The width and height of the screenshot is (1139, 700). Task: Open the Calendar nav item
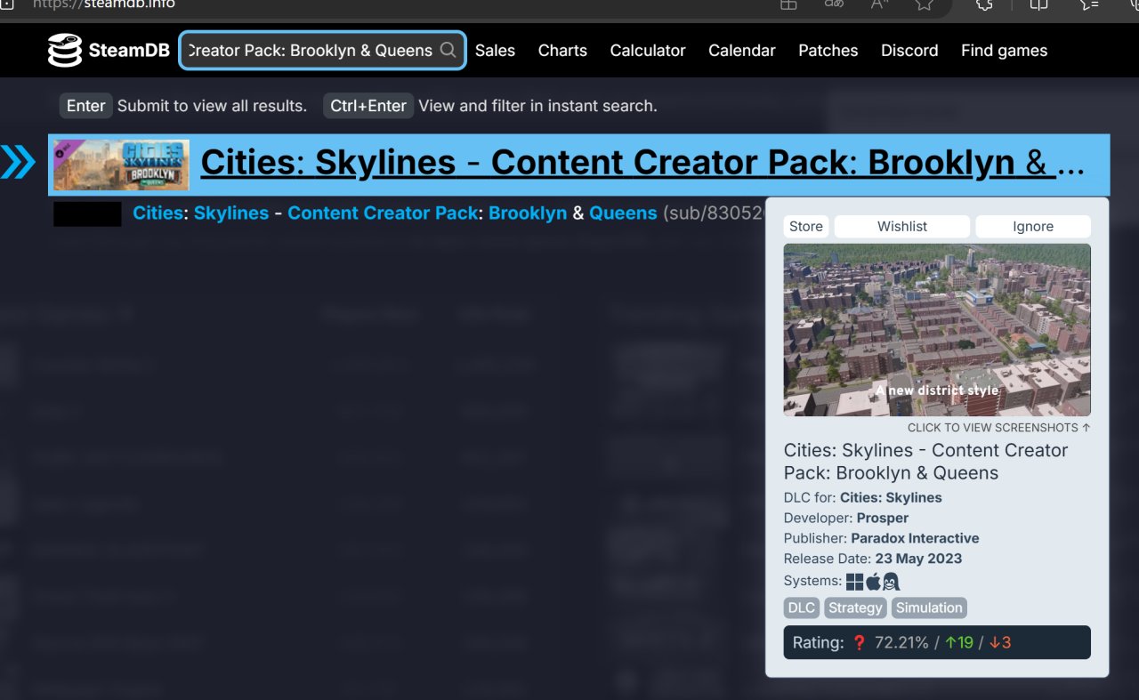click(x=742, y=51)
